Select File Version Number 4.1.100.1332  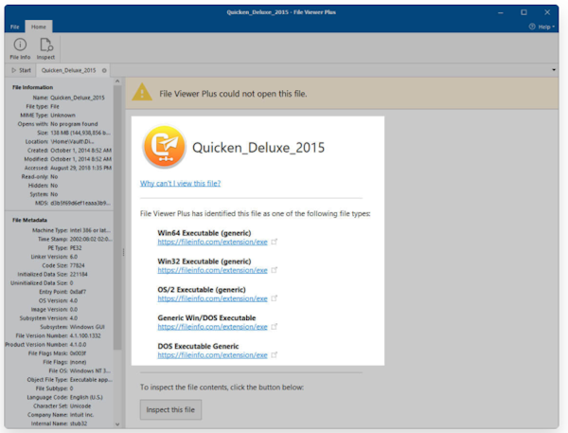(x=85, y=335)
